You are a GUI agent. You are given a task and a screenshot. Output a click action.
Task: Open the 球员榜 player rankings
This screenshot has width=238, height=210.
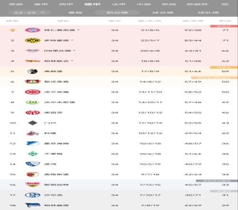[x=163, y=13]
